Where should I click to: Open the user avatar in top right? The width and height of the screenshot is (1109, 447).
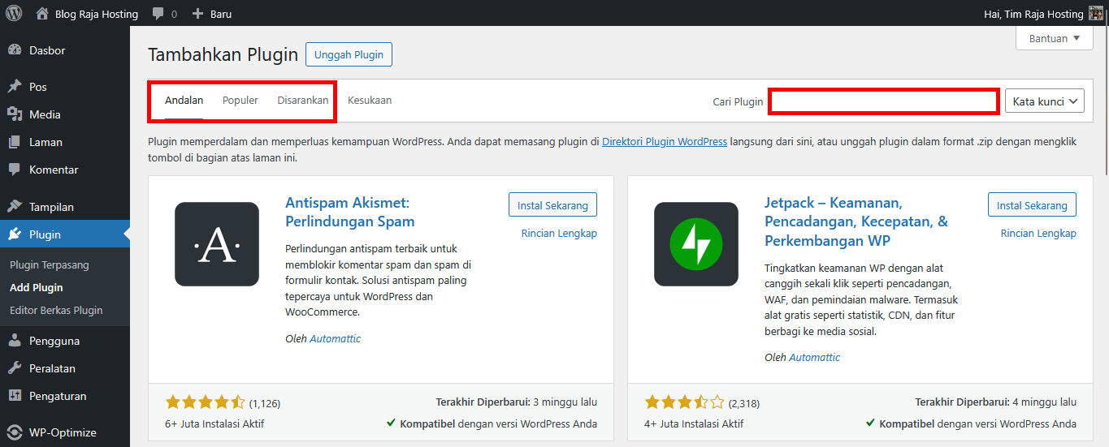1096,14
